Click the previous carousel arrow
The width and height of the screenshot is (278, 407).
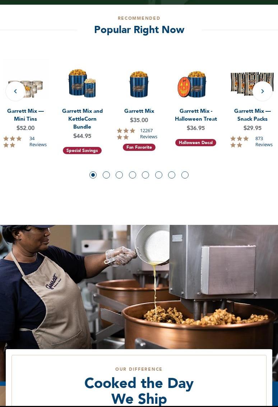coord(15,91)
